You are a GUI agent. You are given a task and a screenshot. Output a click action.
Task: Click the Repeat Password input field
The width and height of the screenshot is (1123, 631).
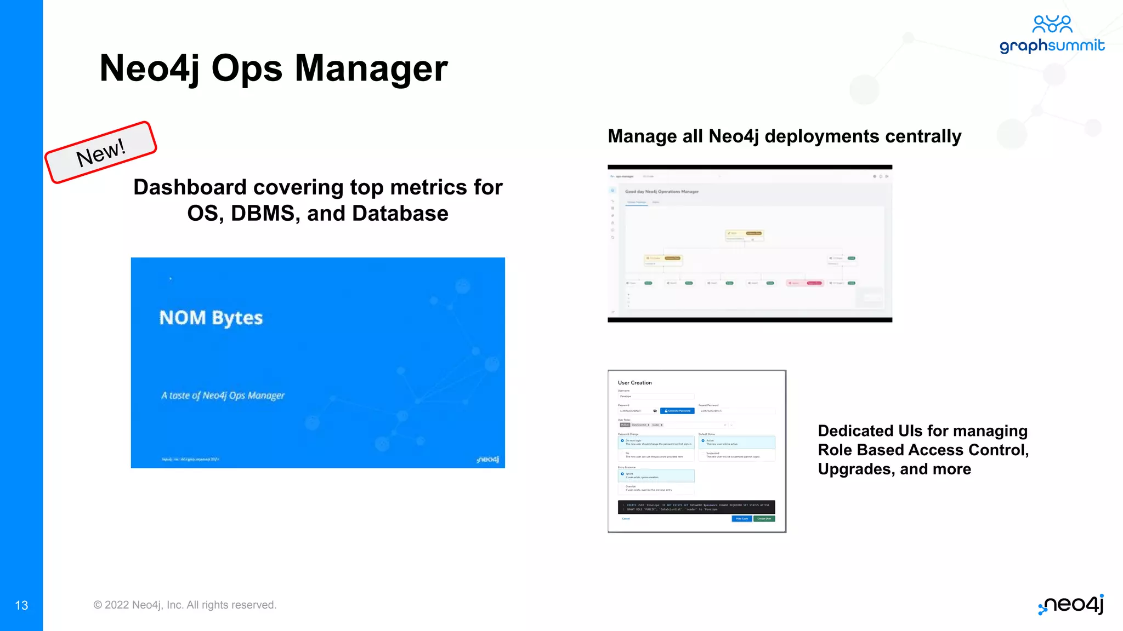[x=737, y=411]
